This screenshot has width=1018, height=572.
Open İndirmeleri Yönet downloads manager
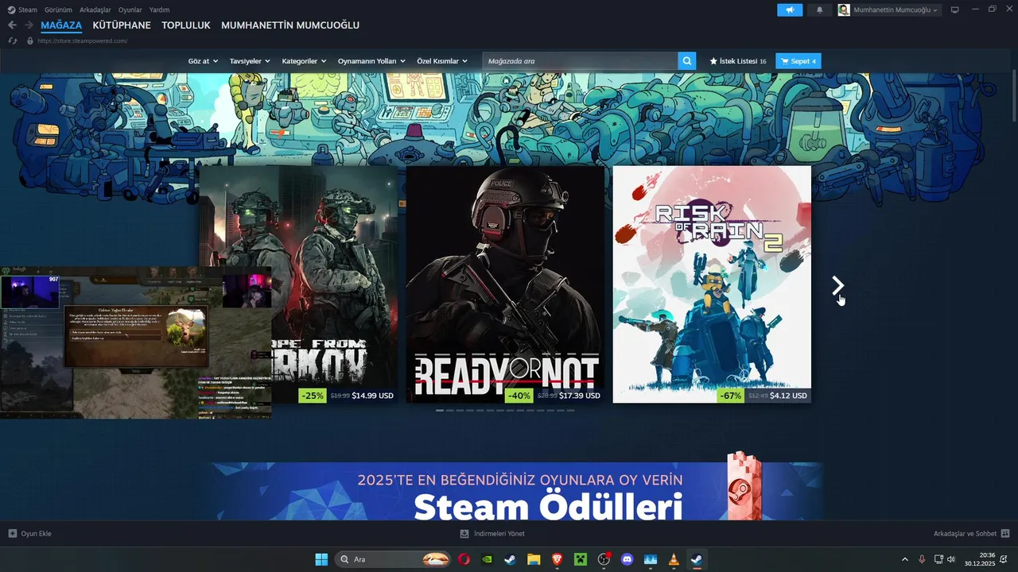[493, 533]
